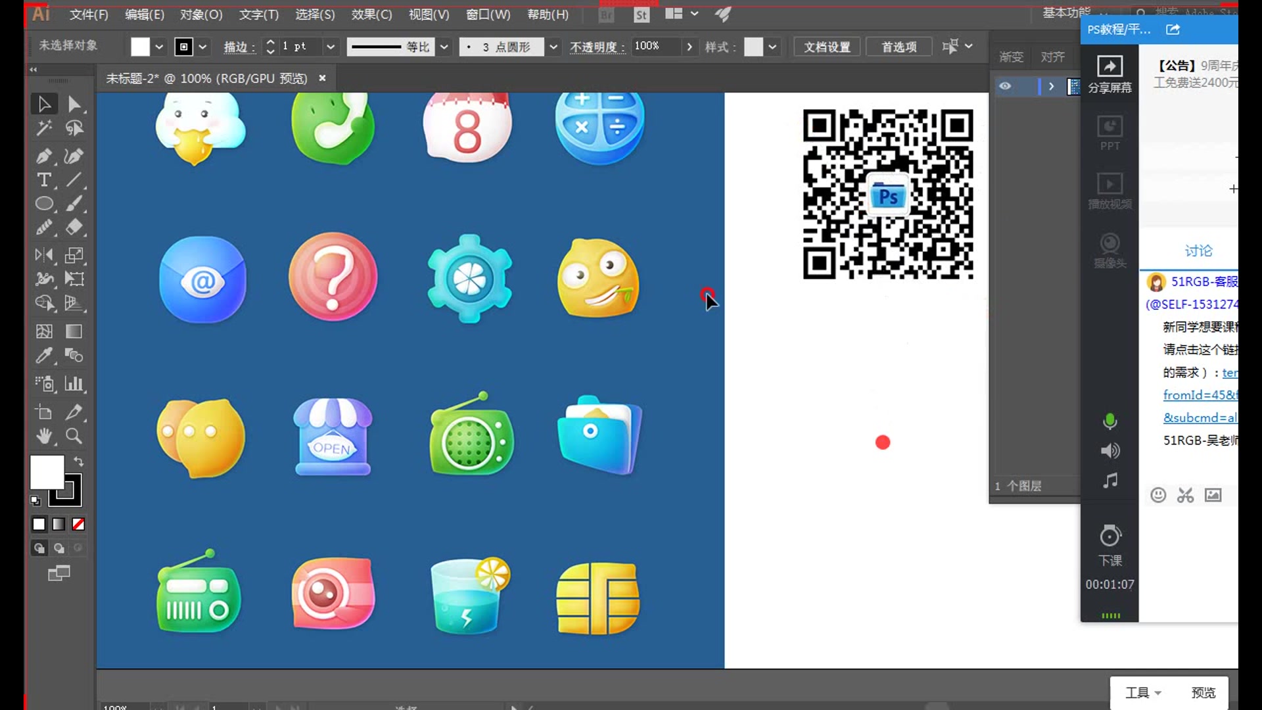Open 对象(O) menu

201,14
